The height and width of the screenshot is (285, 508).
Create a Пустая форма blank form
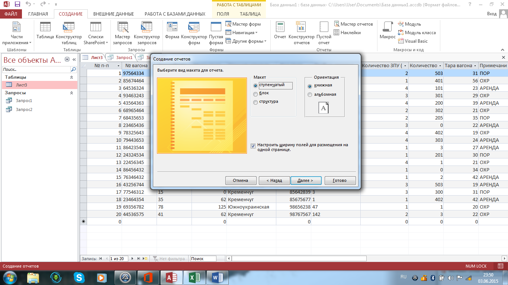[x=216, y=33]
